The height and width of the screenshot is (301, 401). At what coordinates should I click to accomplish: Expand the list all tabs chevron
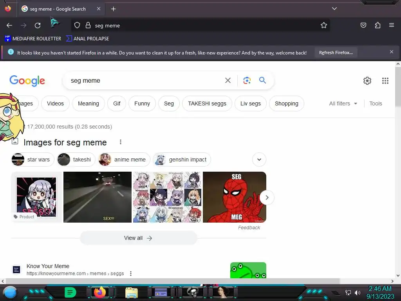click(334, 9)
